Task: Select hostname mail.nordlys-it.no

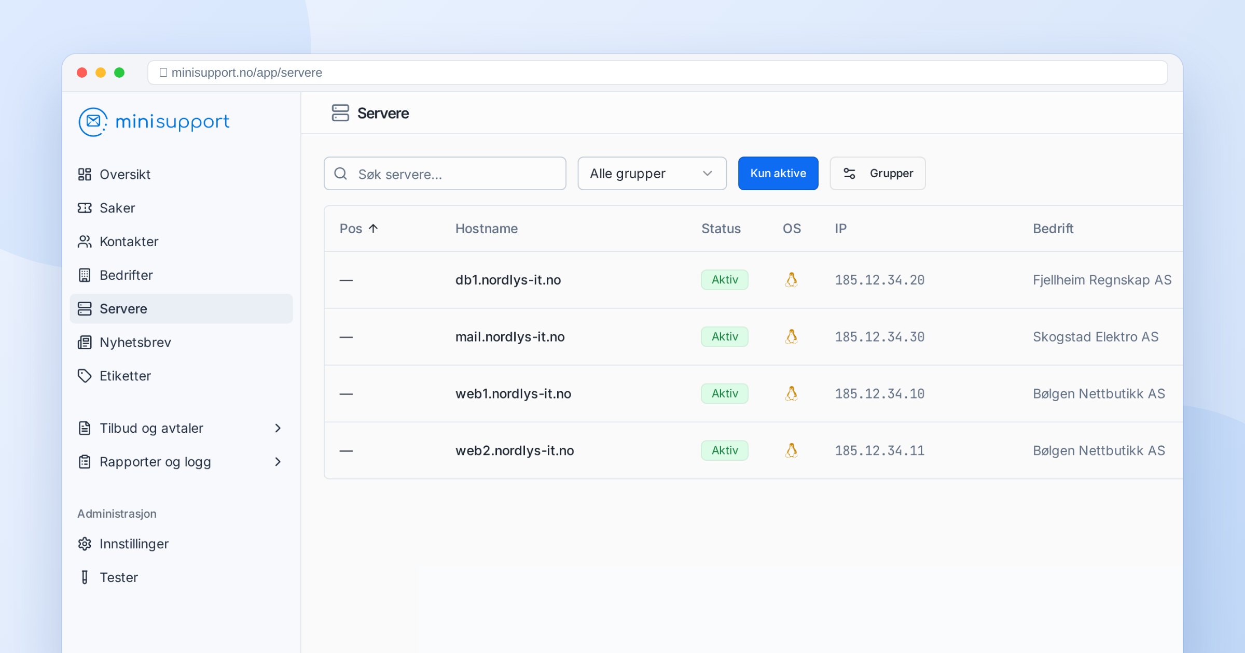Action: click(510, 337)
